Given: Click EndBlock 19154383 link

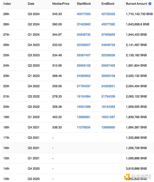Looking at the screenshot, I should [108, 107].
